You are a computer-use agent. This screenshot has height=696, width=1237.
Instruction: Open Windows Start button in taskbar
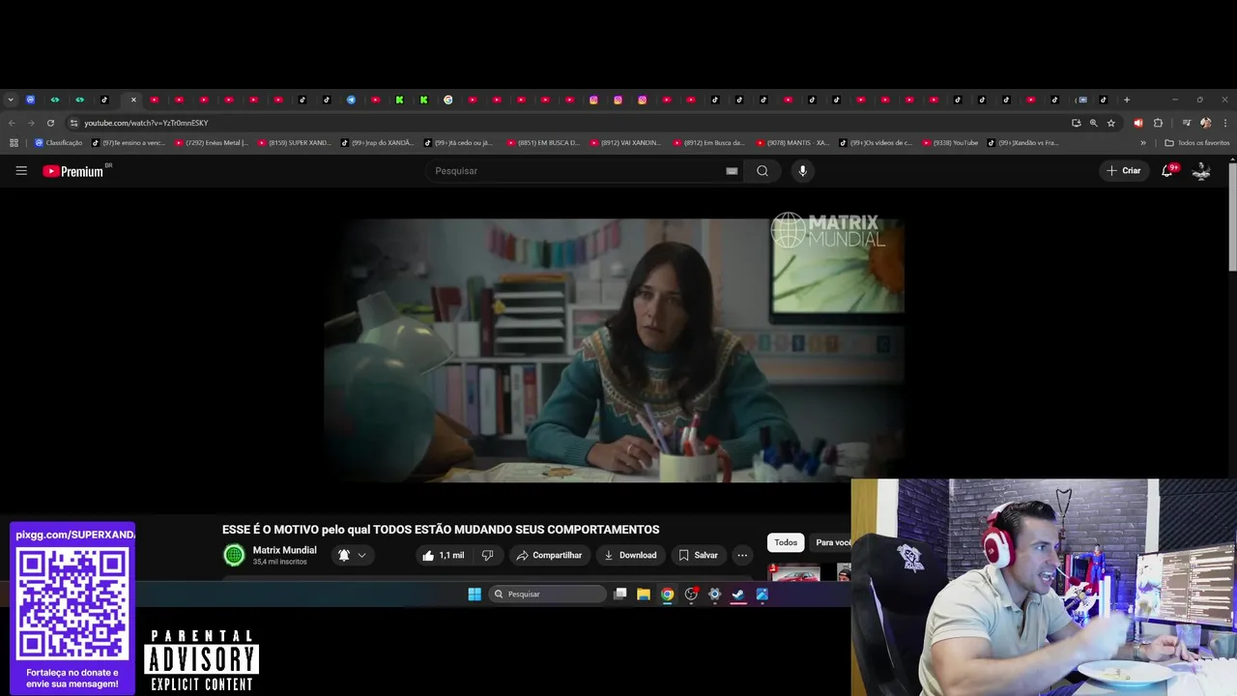(x=475, y=594)
